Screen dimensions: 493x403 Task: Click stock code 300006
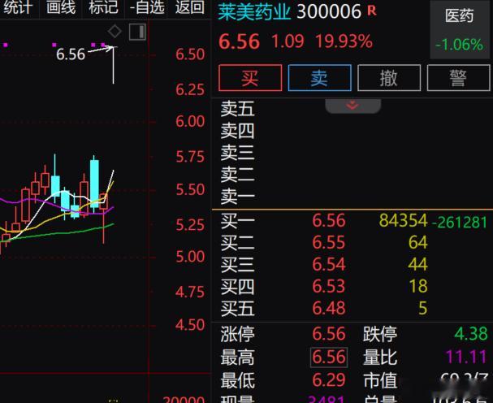click(x=329, y=12)
